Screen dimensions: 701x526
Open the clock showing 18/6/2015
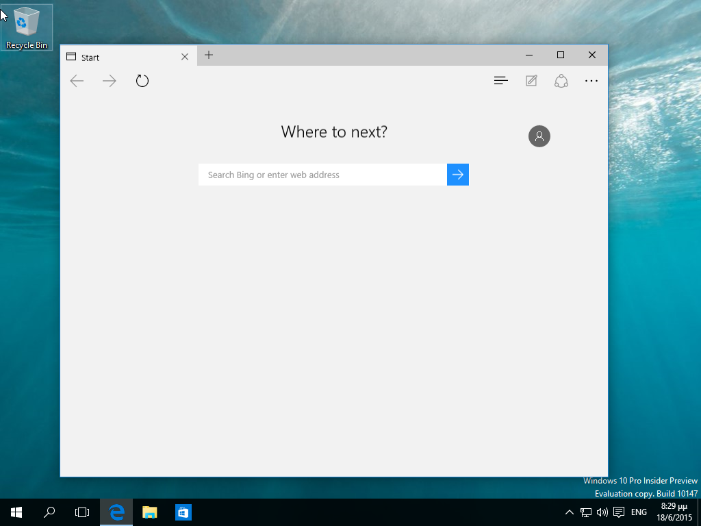674,512
